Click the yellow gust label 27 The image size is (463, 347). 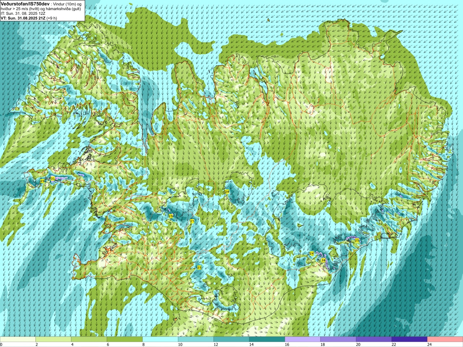tap(192, 221)
